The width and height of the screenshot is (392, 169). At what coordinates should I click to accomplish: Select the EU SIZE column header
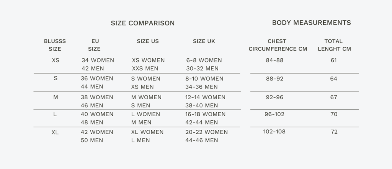[95, 45]
